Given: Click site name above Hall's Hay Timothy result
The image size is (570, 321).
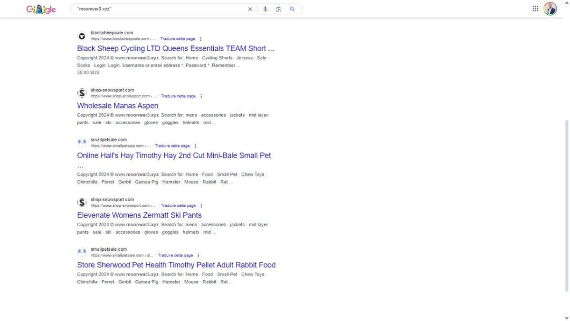Looking at the screenshot, I should point(109,140).
